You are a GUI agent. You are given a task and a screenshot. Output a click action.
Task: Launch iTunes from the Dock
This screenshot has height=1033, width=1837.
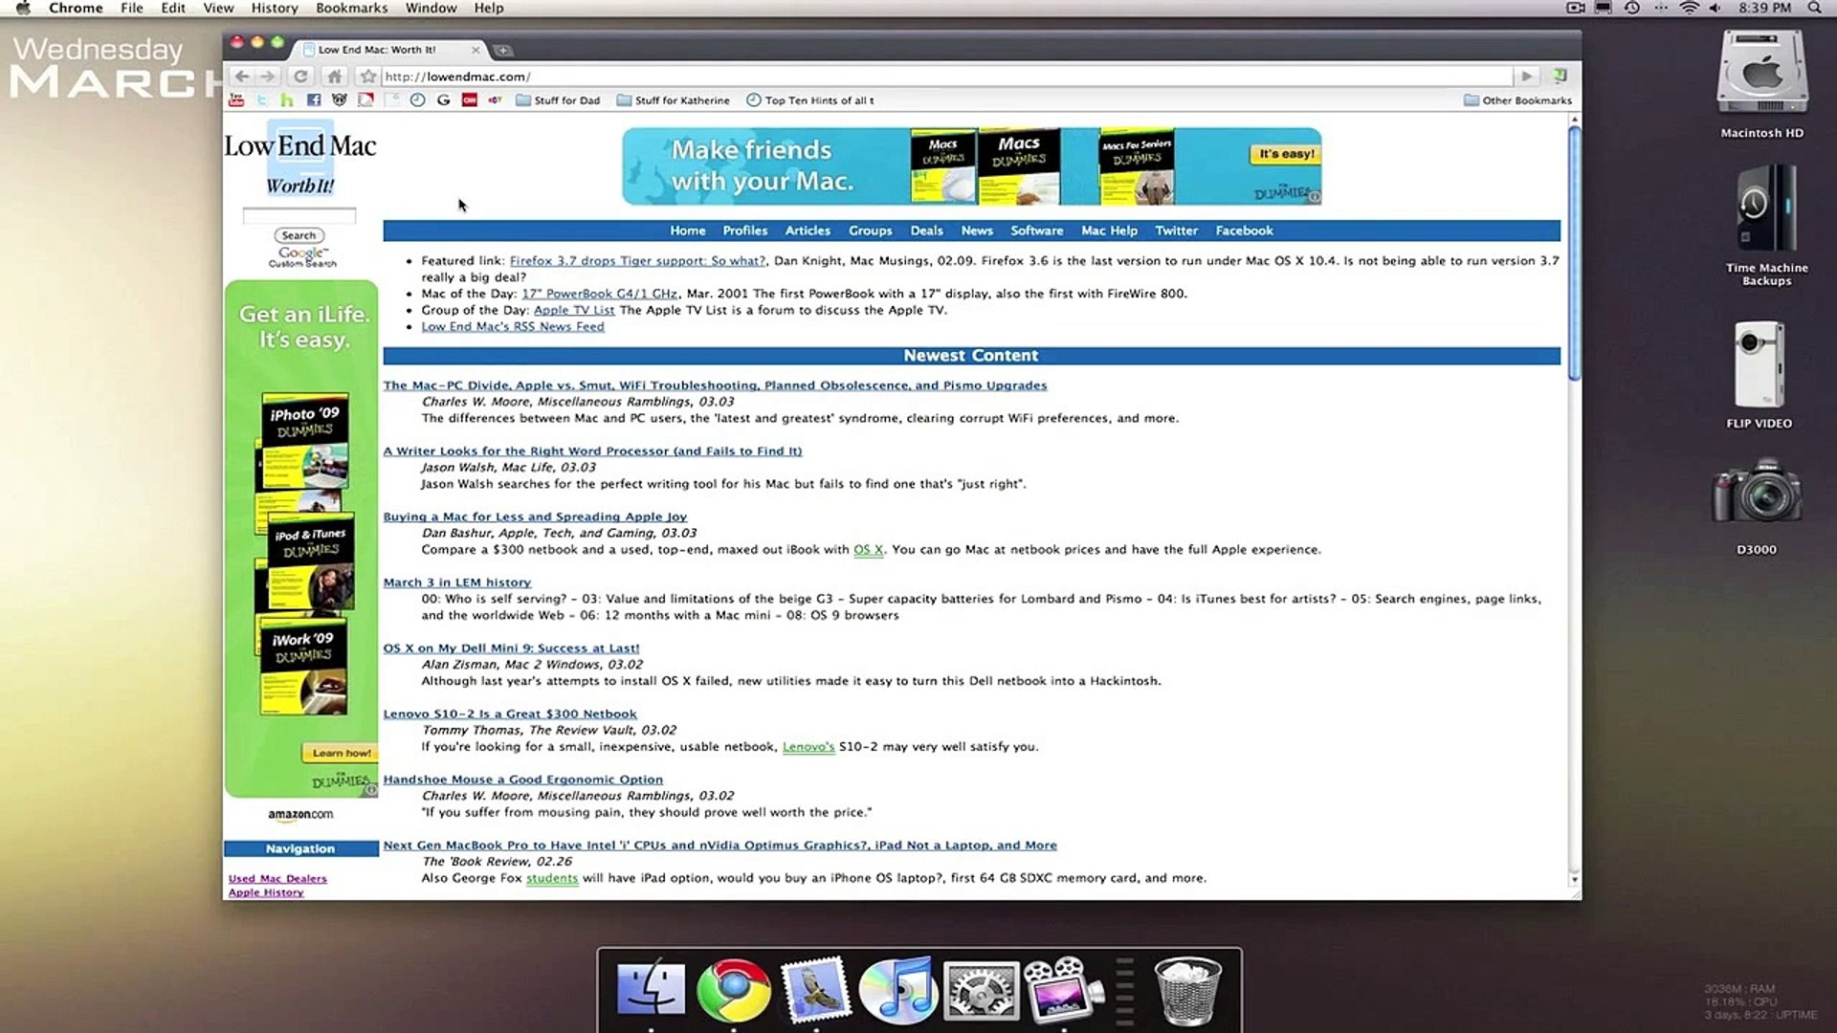[x=897, y=990]
